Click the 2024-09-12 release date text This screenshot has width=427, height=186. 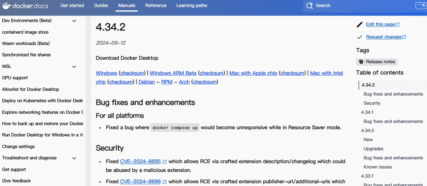tap(111, 43)
